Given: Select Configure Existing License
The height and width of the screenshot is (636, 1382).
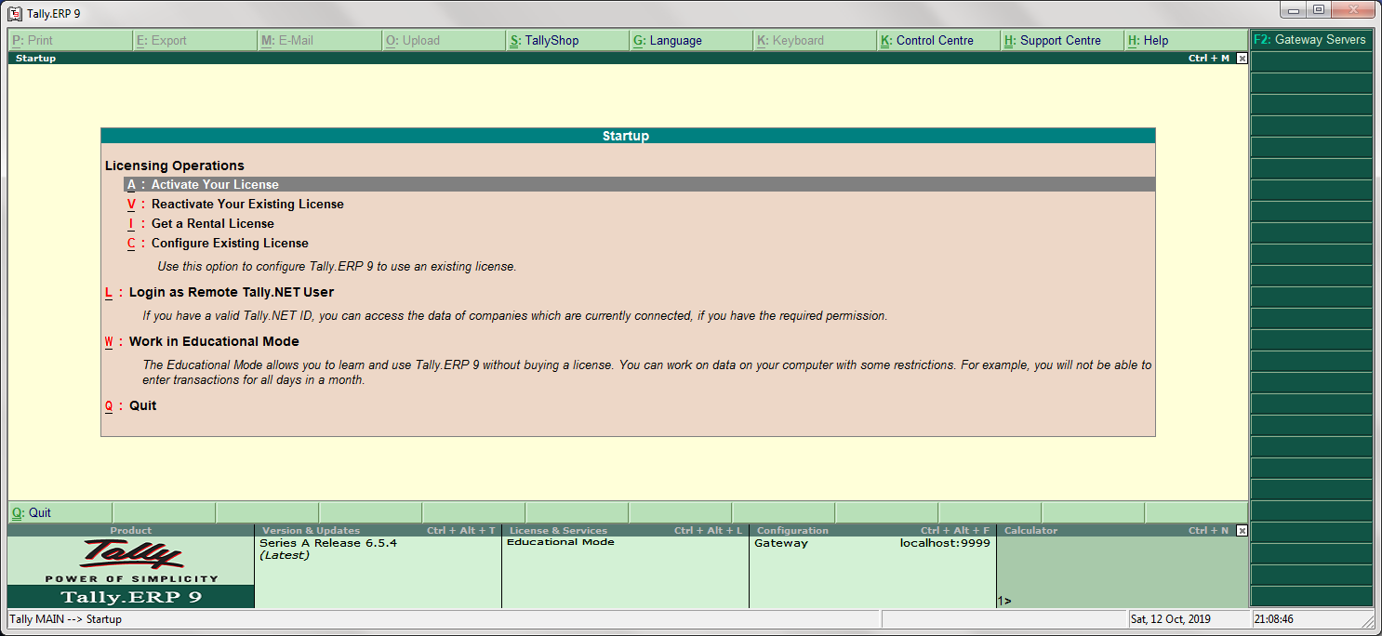Looking at the screenshot, I should pyautogui.click(x=229, y=243).
